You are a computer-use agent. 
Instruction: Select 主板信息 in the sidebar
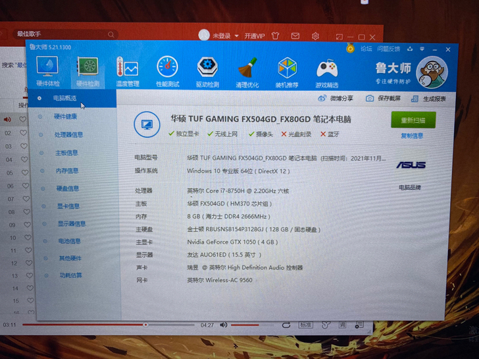click(x=66, y=153)
